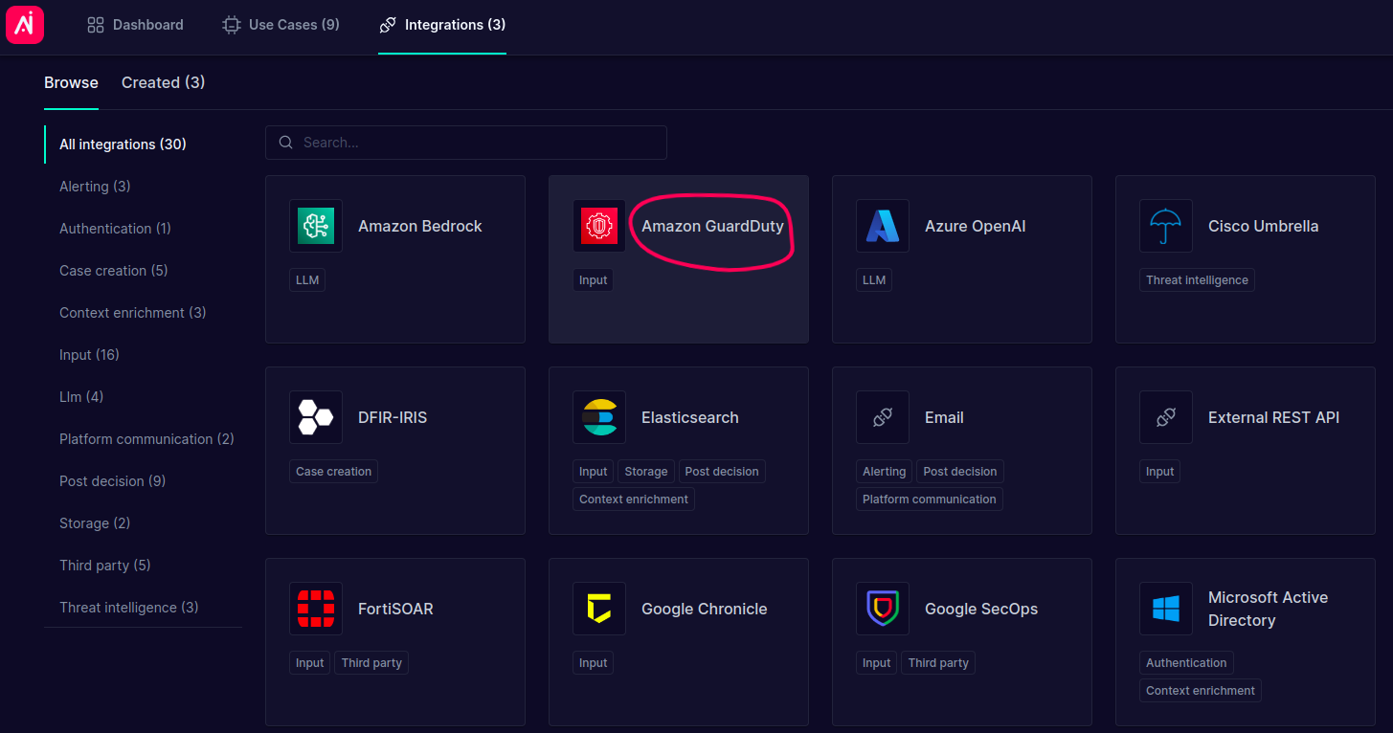Click the External REST API plug icon

click(x=1166, y=417)
